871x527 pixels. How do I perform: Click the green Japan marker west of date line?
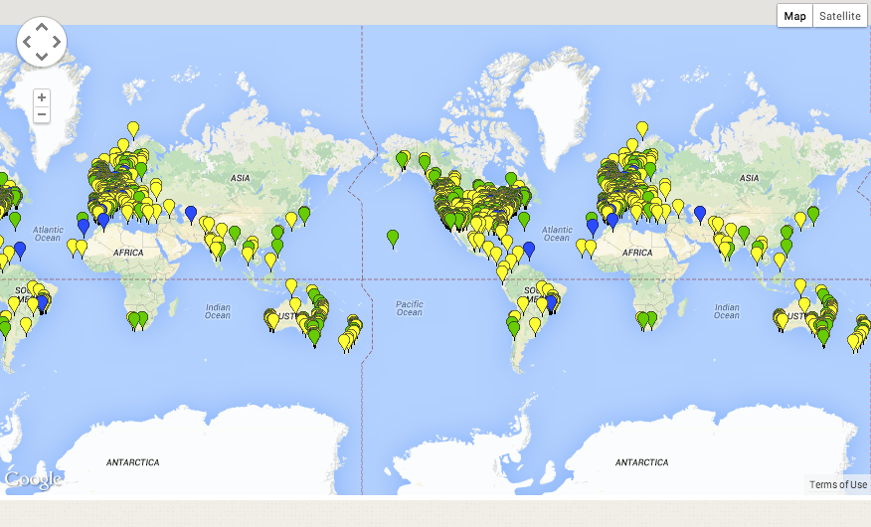tap(304, 214)
